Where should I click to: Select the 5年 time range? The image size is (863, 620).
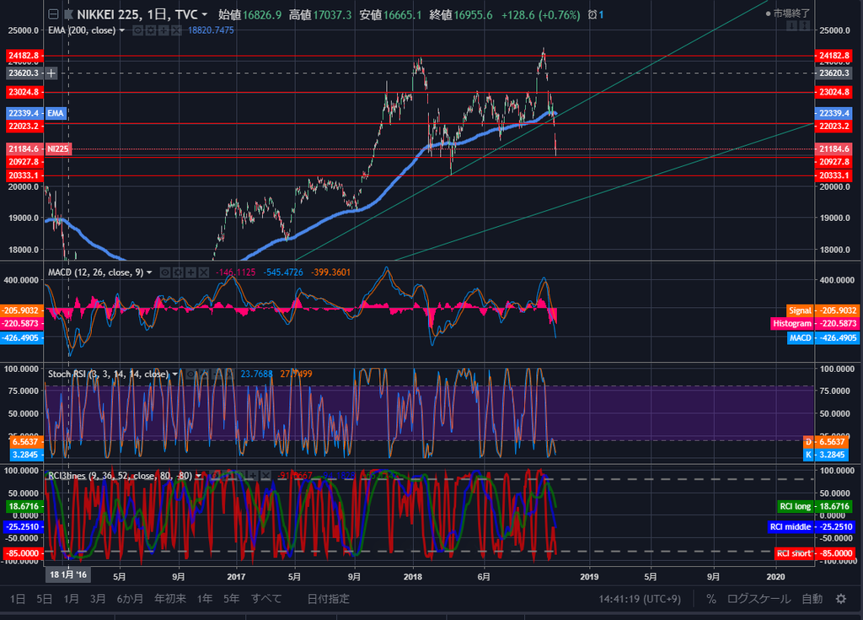coord(231,599)
